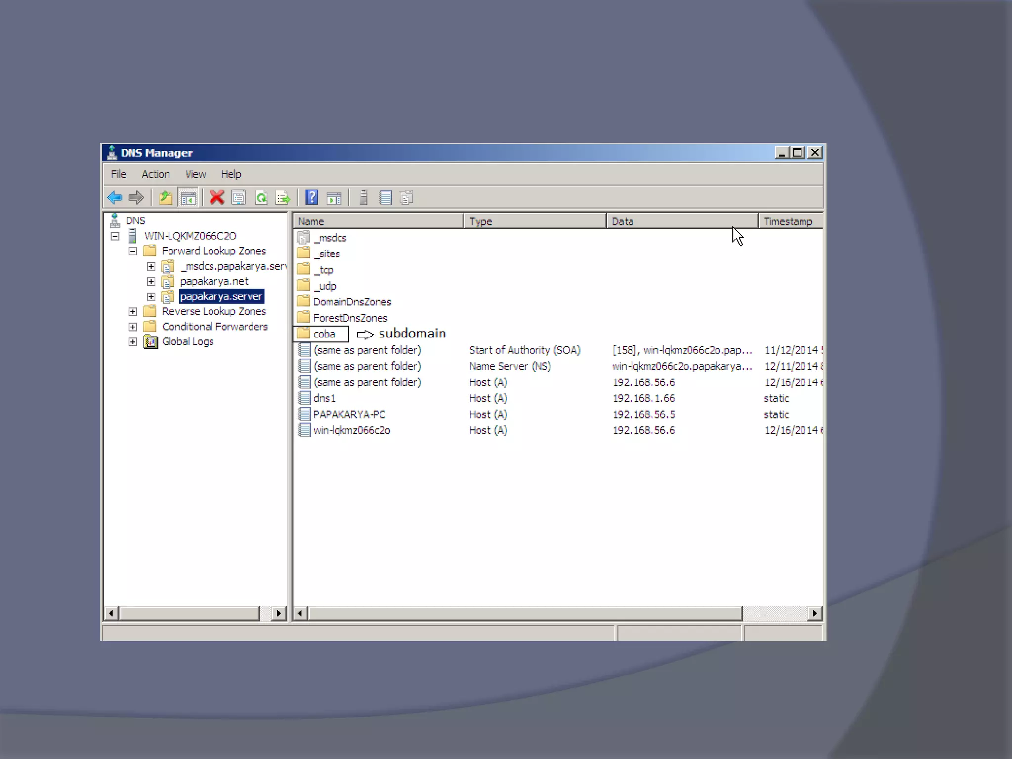Collapse the Forward Lookup Zones node

pyautogui.click(x=133, y=251)
